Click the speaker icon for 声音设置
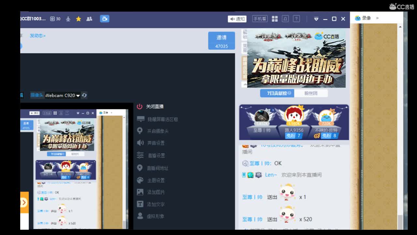This screenshot has width=417, height=235. [140, 143]
